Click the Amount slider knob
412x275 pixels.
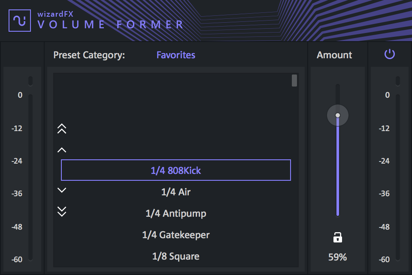[338, 115]
